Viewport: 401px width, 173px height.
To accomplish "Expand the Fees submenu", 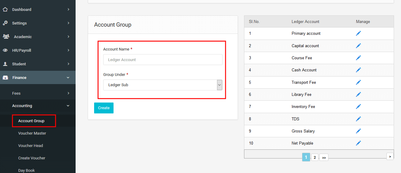I will click(38, 93).
